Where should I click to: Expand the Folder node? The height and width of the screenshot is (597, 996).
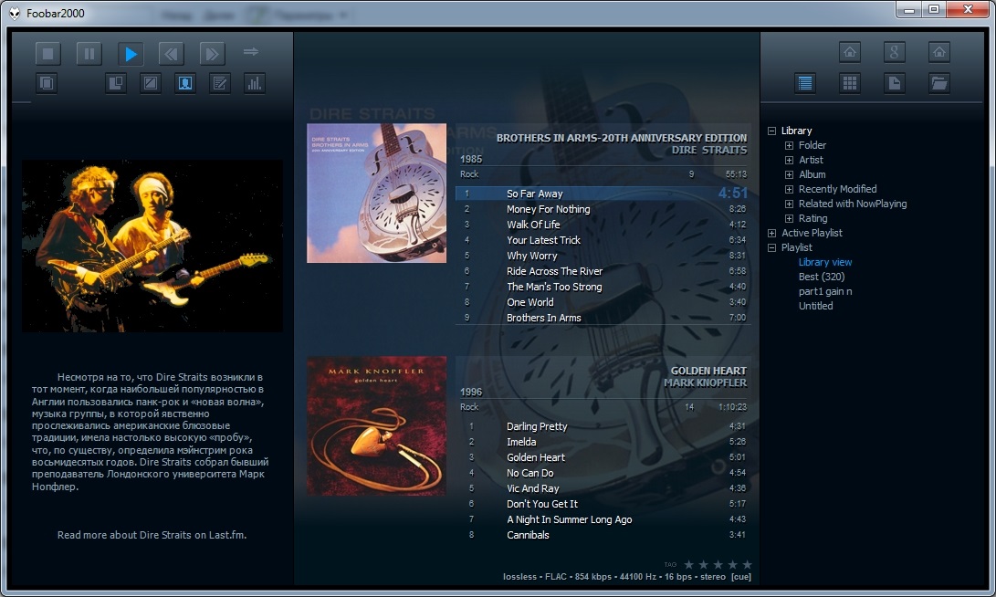coord(789,145)
